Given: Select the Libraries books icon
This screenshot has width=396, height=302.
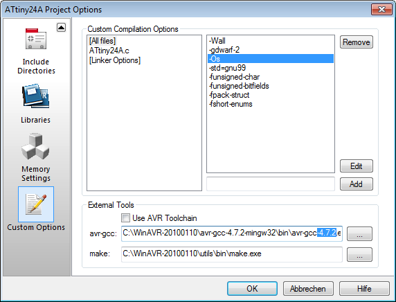Looking at the screenshot, I should (36, 96).
